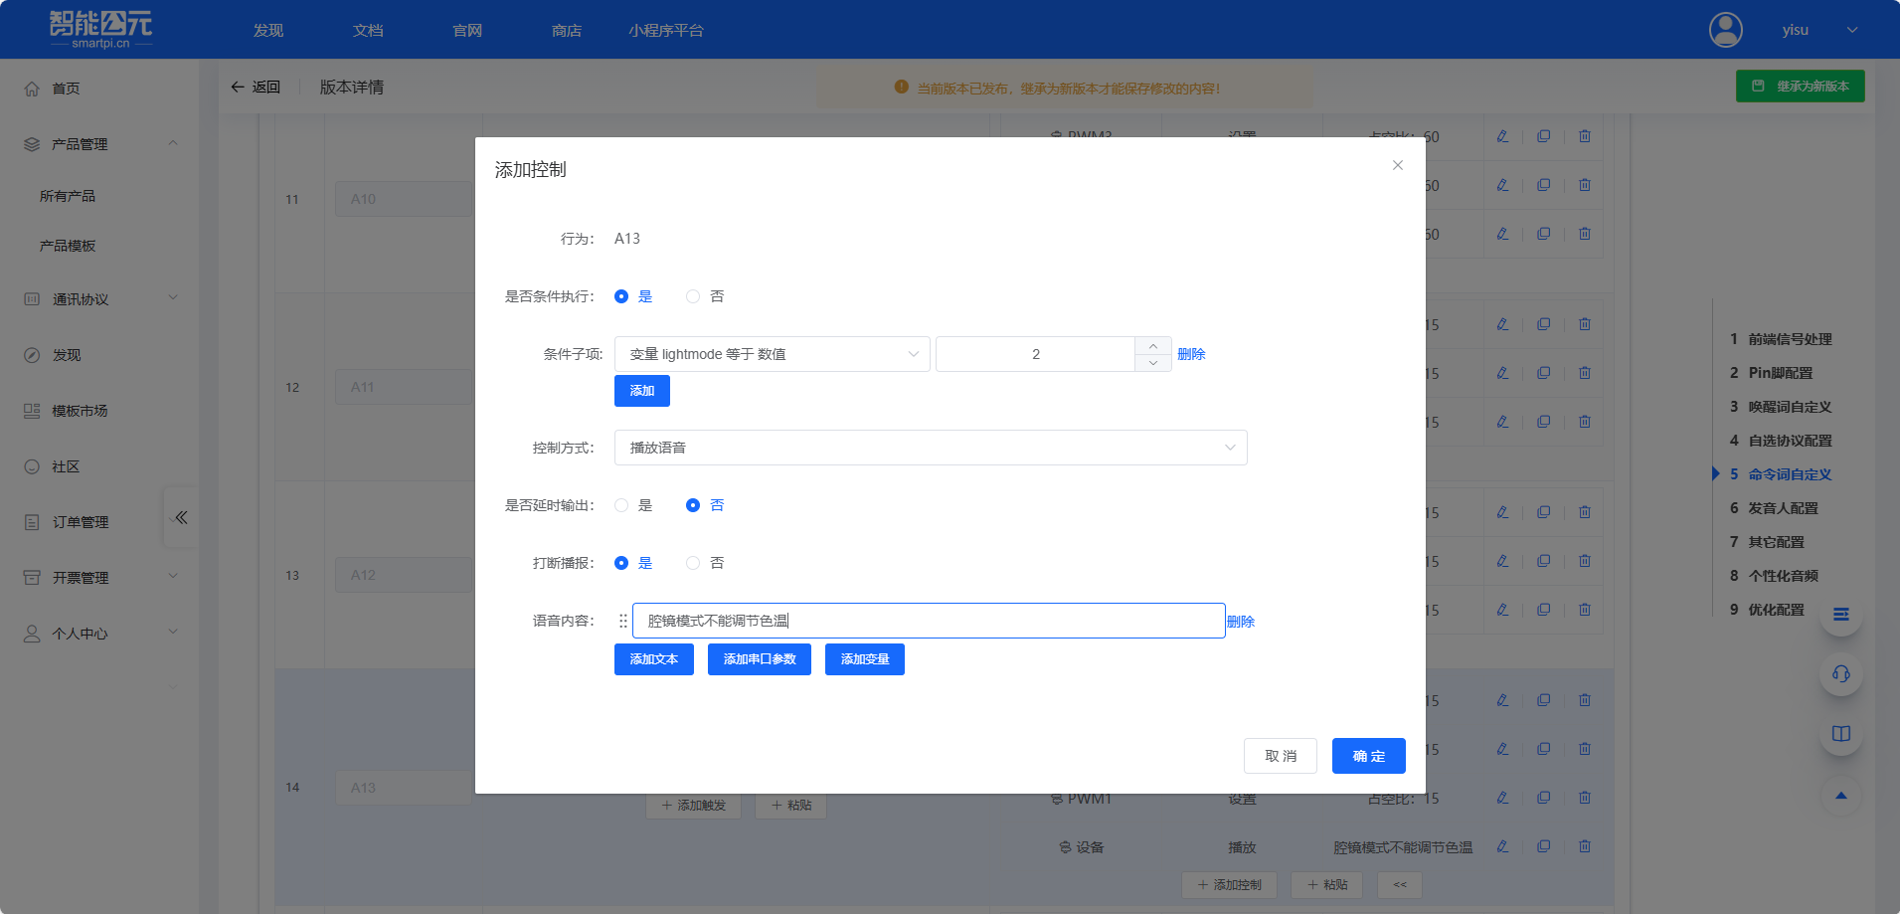Expand the yisu account menu
This screenshot has height=914, width=1900.
[1851, 30]
